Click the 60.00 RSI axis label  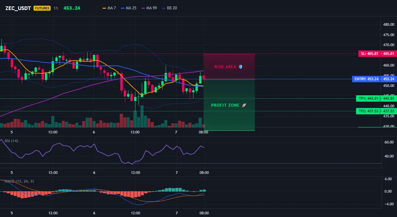coord(389,142)
